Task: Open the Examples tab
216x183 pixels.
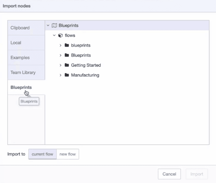Action: pos(26,58)
